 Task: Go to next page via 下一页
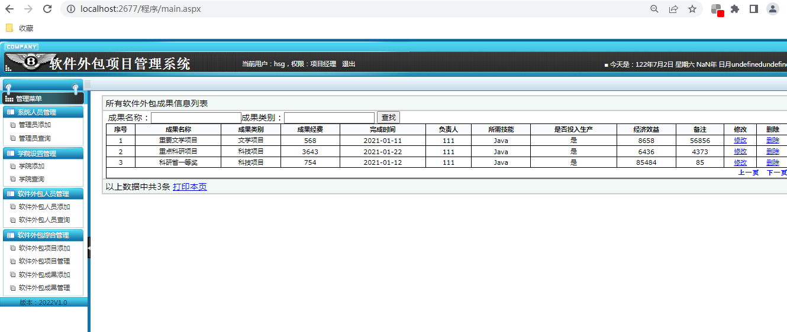pyautogui.click(x=777, y=172)
